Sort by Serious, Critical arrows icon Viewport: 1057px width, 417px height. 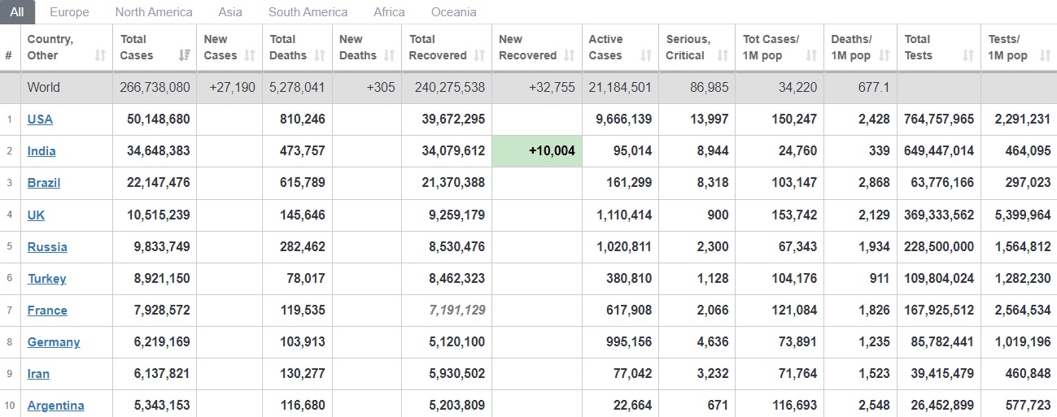click(x=723, y=55)
